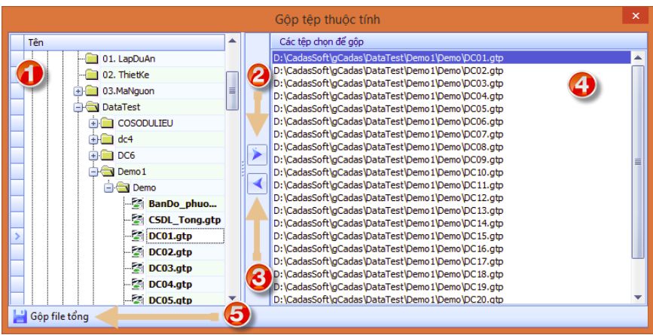Click the Tên column header
Viewport: 653px width, 335px height.
pyautogui.click(x=121, y=42)
